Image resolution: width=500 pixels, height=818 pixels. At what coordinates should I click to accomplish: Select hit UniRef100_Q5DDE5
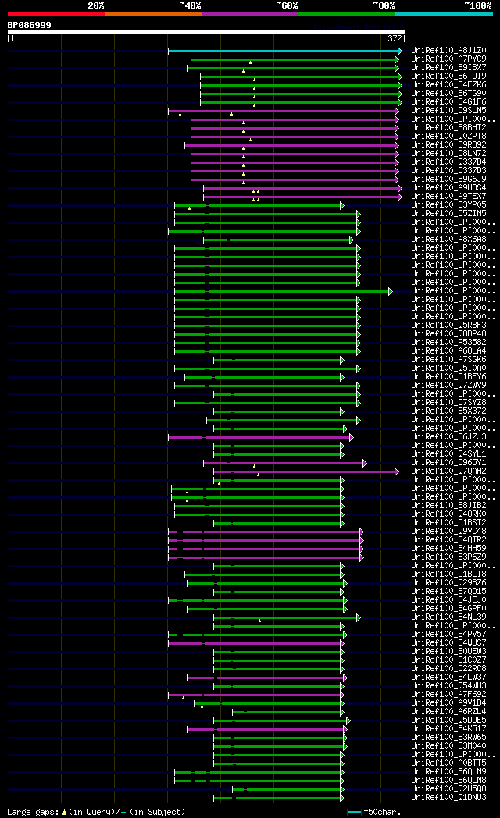point(448,720)
